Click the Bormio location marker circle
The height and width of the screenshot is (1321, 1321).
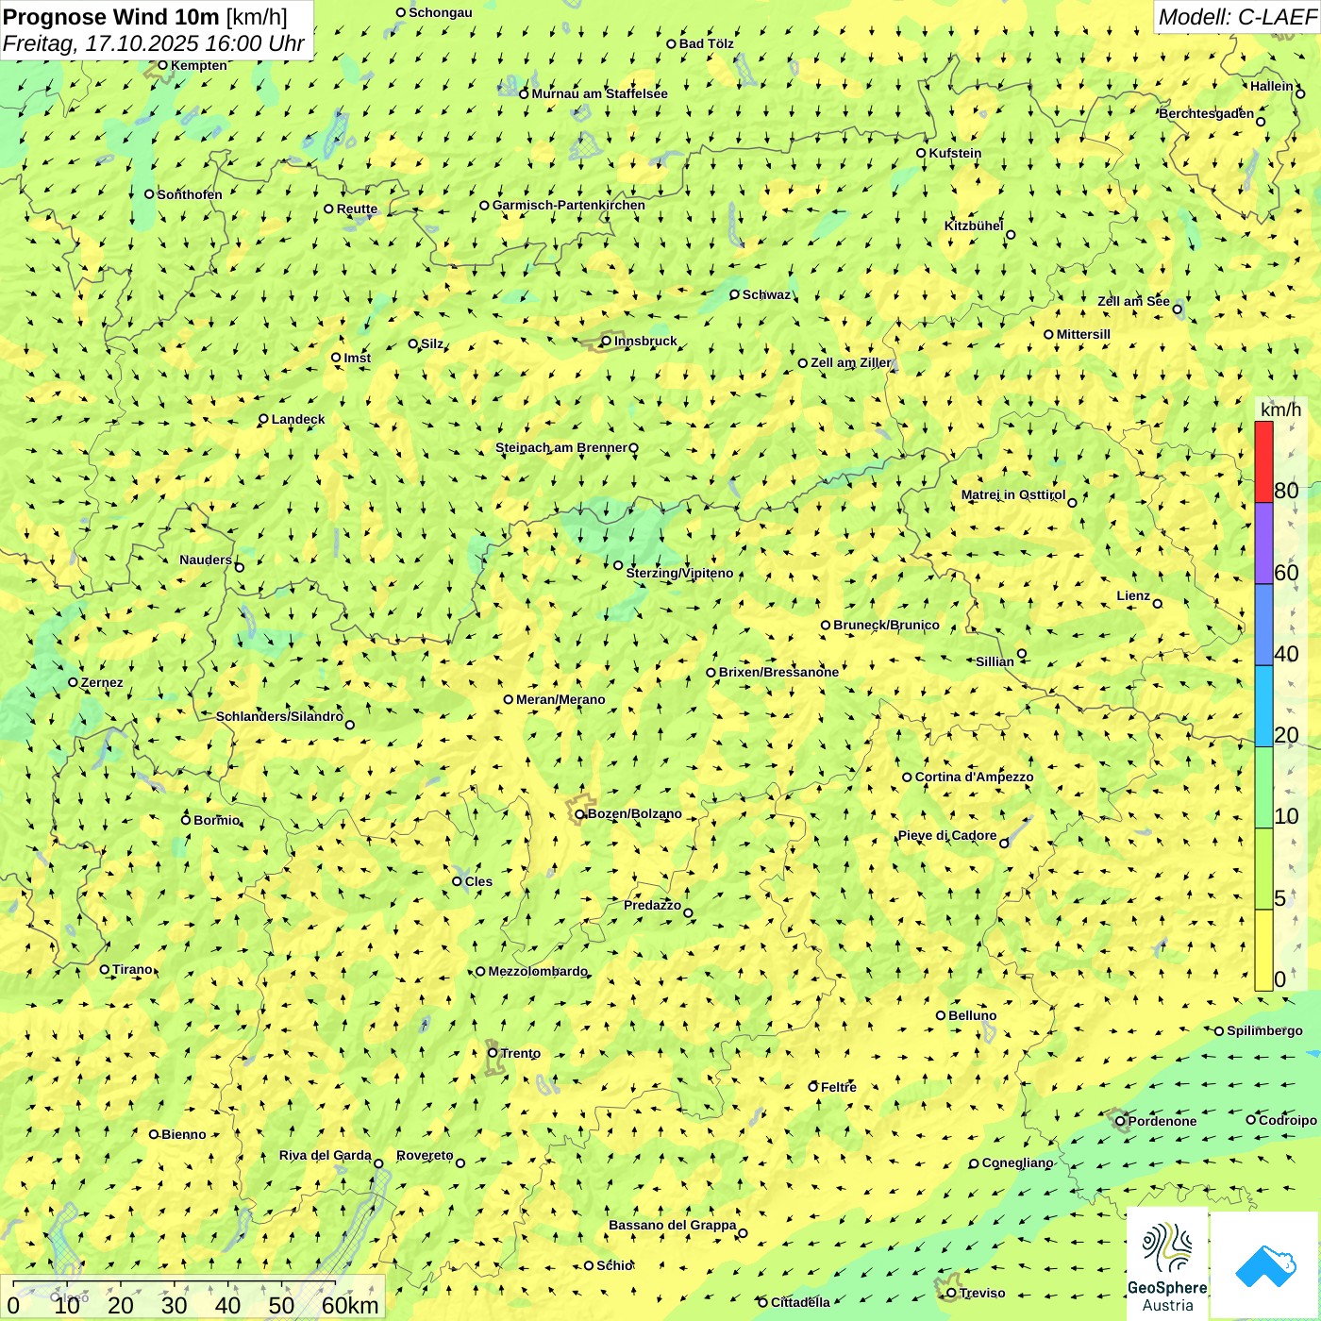coord(186,820)
